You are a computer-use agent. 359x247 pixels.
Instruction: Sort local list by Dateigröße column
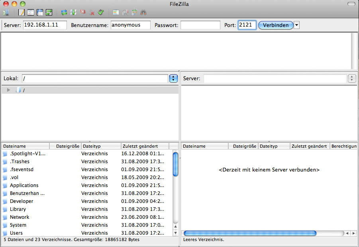tap(65, 146)
